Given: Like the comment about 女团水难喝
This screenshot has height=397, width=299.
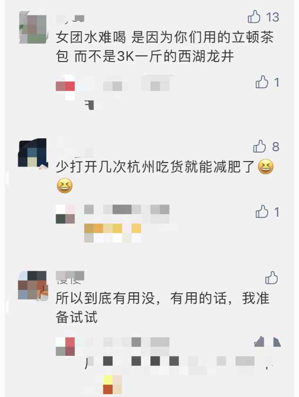Looking at the screenshot, I should pyautogui.click(x=254, y=17).
